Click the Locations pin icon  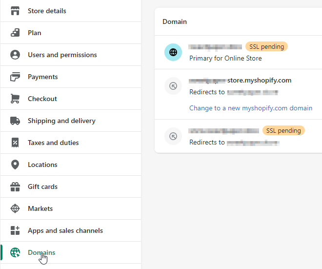[15, 165]
